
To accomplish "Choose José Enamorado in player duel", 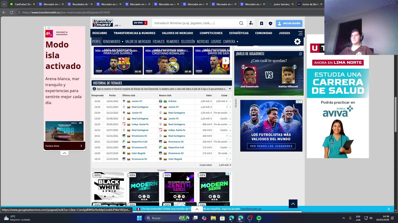I will tap(249, 76).
